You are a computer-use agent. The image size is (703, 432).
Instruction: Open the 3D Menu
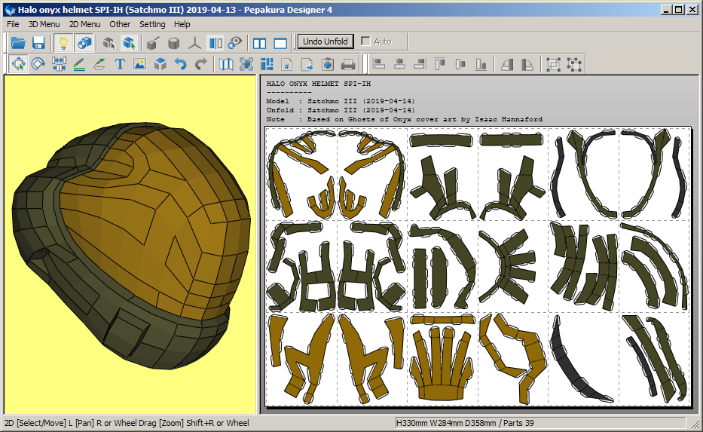tap(44, 24)
